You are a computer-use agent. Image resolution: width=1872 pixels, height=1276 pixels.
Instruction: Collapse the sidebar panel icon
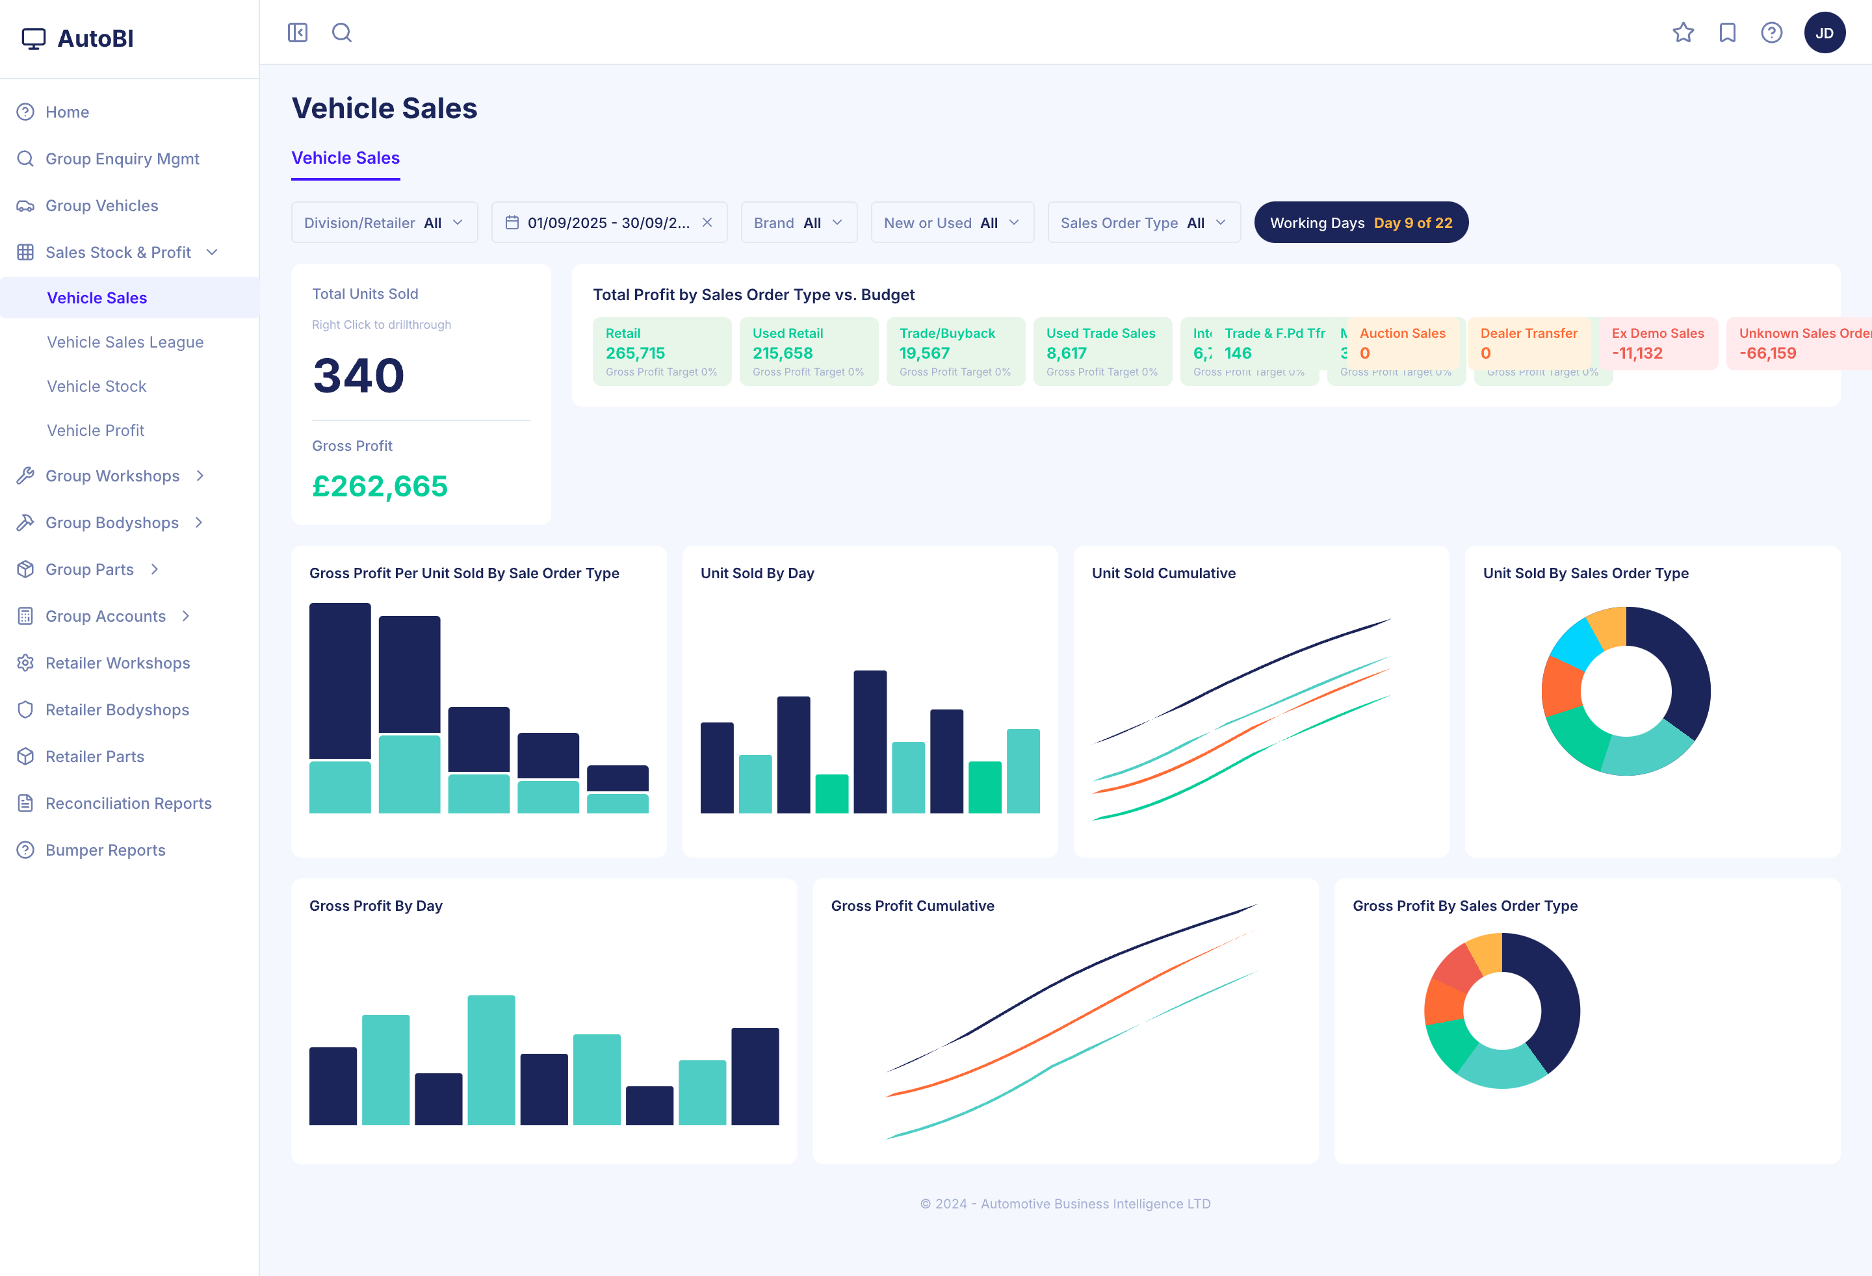297,32
